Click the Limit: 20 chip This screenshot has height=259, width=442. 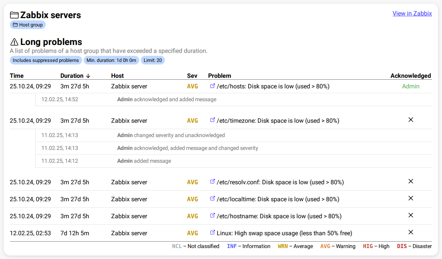point(153,60)
